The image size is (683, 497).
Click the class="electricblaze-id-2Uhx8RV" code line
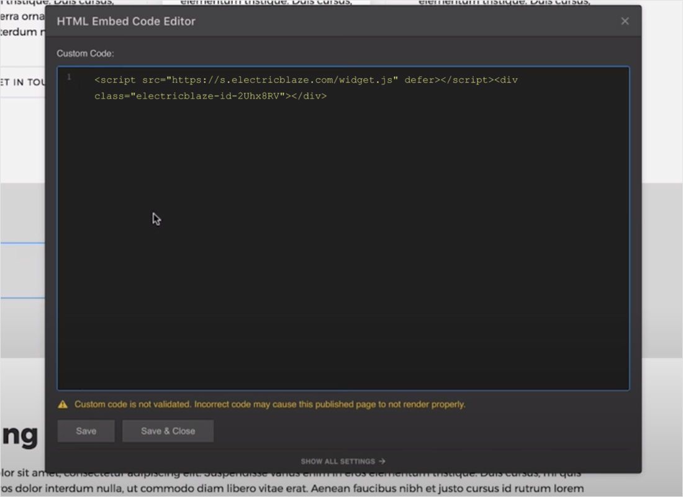coord(210,96)
